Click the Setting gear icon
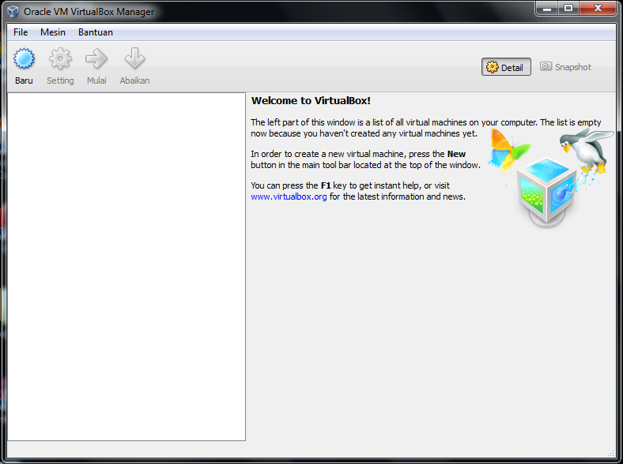 click(x=60, y=58)
